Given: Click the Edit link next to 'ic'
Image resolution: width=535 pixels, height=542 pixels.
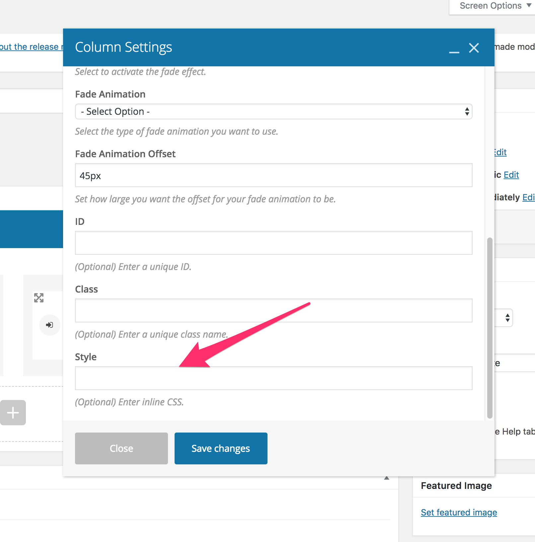Looking at the screenshot, I should (511, 175).
